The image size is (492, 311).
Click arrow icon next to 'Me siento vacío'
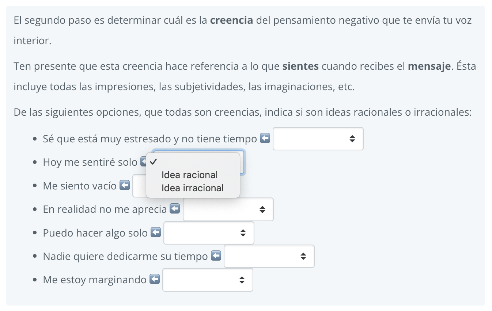125,185
